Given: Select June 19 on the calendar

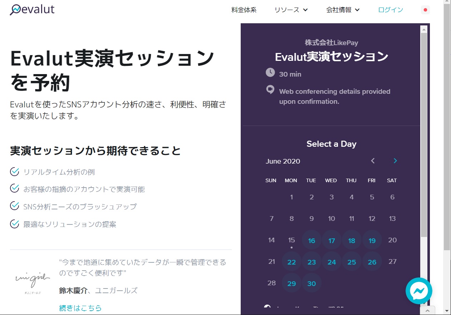Looking at the screenshot, I should 372,241.
